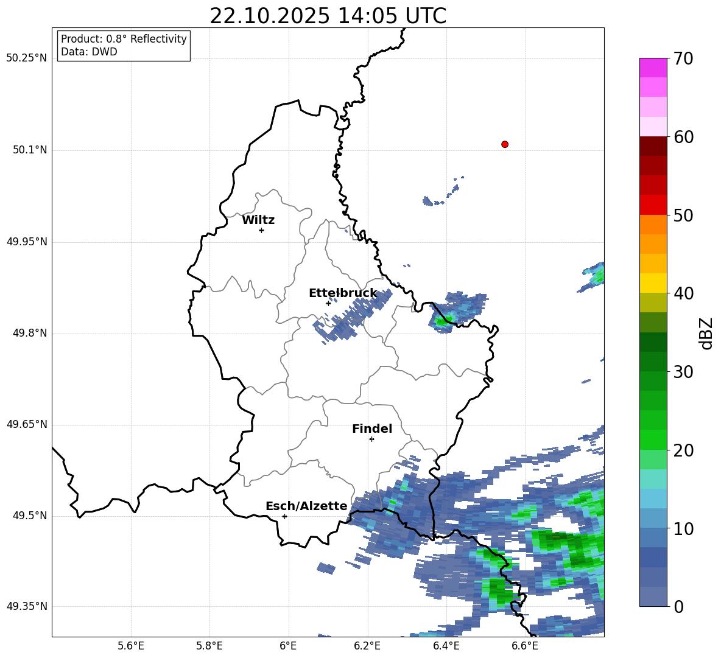Click the Findel station cross marker

click(x=371, y=439)
